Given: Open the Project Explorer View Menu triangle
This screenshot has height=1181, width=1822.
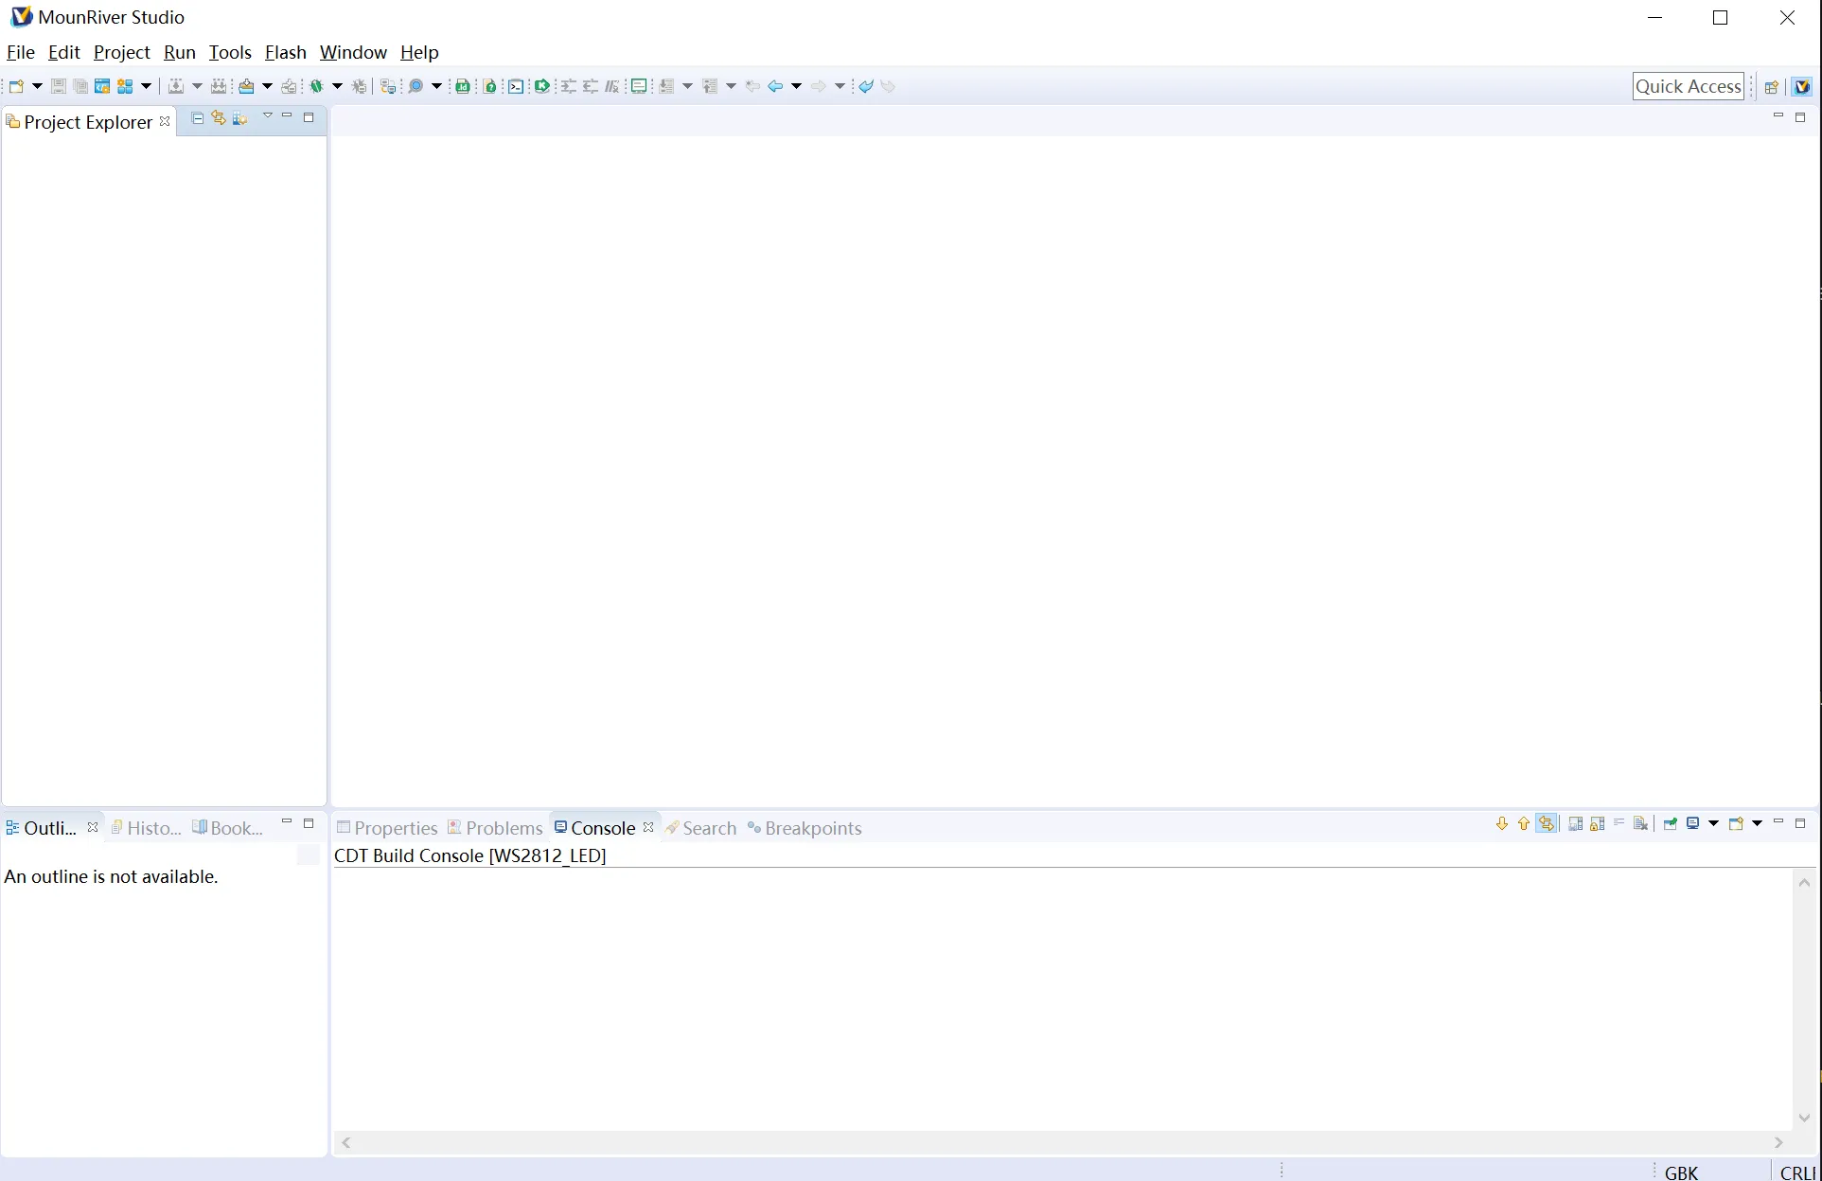Looking at the screenshot, I should pyautogui.click(x=268, y=116).
